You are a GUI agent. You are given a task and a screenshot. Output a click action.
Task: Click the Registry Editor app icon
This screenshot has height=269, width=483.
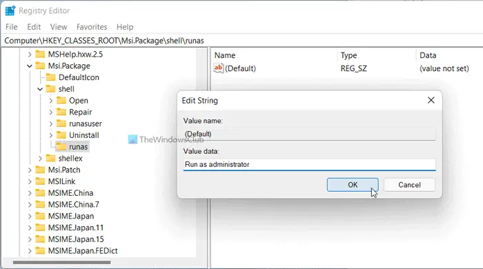point(10,11)
